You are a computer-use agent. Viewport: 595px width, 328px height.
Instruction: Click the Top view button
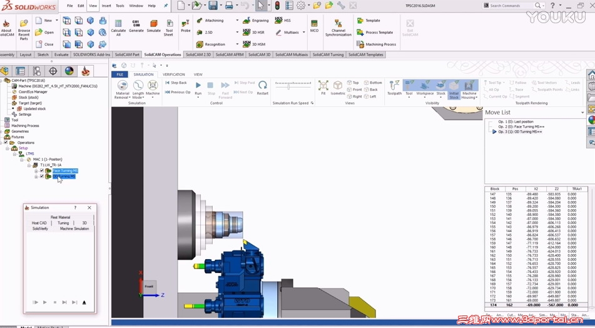click(x=353, y=83)
